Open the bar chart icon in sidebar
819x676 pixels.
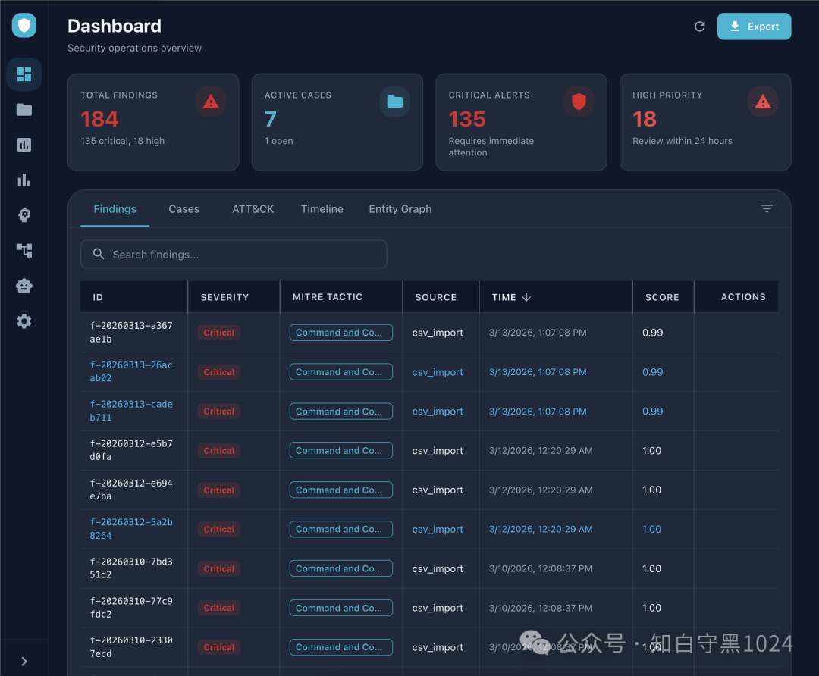(24, 180)
